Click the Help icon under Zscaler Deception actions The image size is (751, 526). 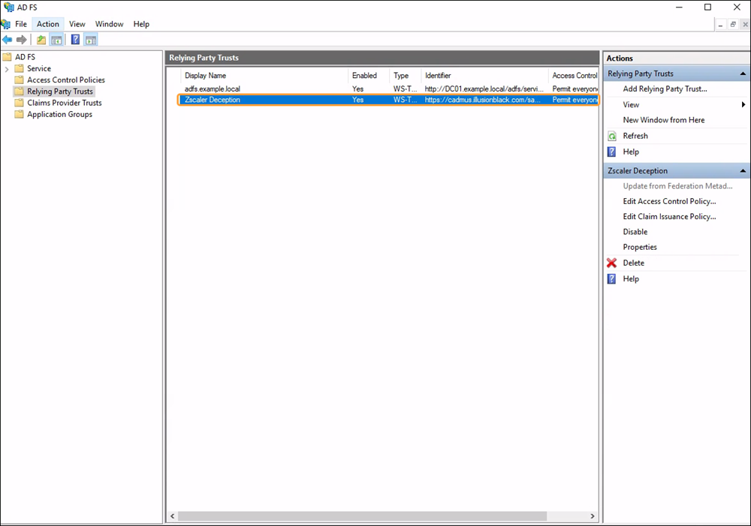[x=610, y=278]
